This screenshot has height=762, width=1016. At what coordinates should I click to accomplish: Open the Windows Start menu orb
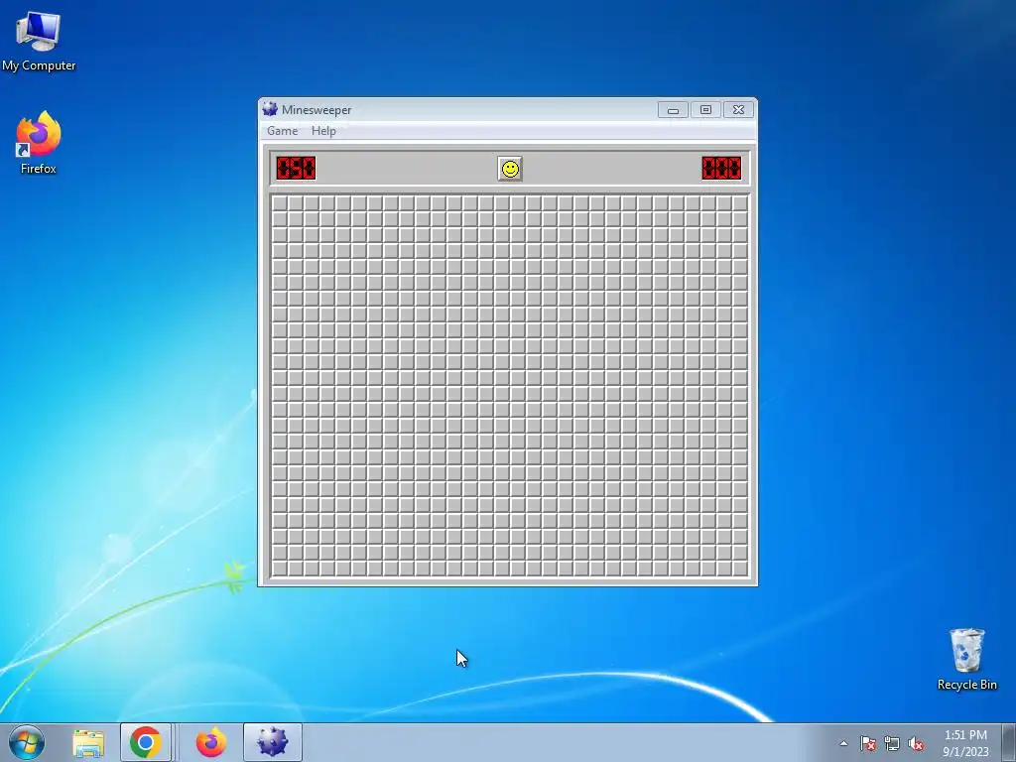pos(27,742)
